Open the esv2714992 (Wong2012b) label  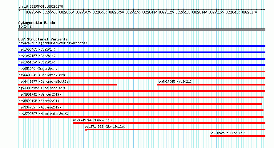tap(105, 127)
